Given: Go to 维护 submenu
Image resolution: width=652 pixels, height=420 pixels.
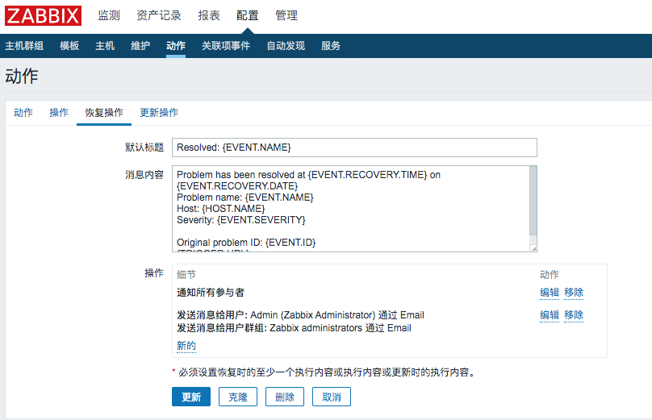Looking at the screenshot, I should 140,46.
